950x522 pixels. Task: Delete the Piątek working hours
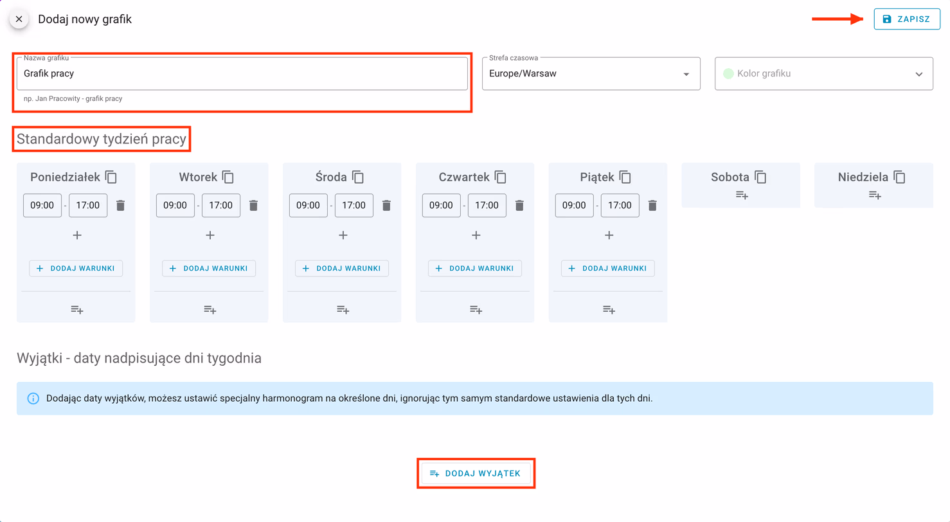coord(652,206)
